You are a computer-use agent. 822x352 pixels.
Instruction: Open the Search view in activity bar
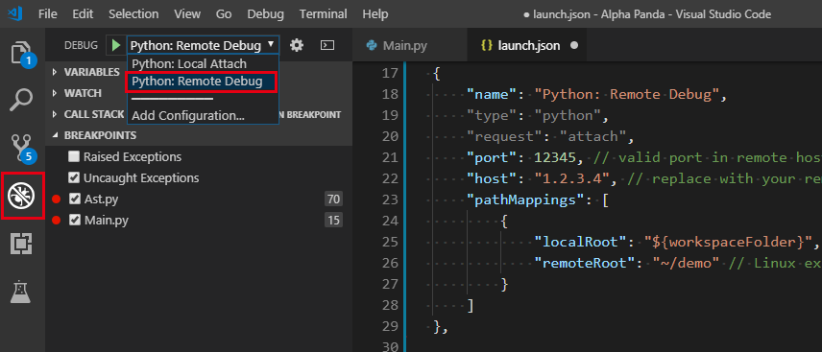tap(21, 100)
